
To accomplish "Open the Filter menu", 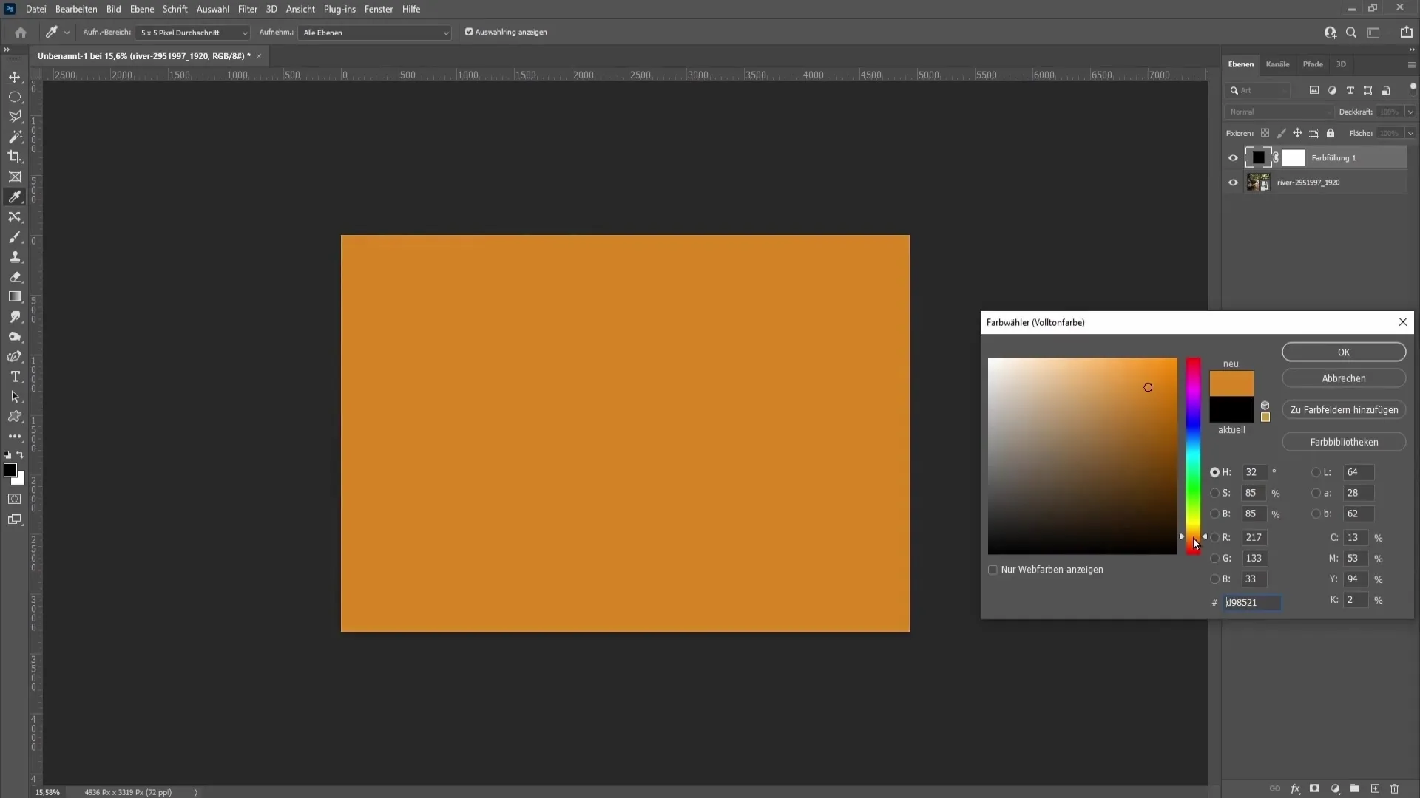I will (246, 9).
